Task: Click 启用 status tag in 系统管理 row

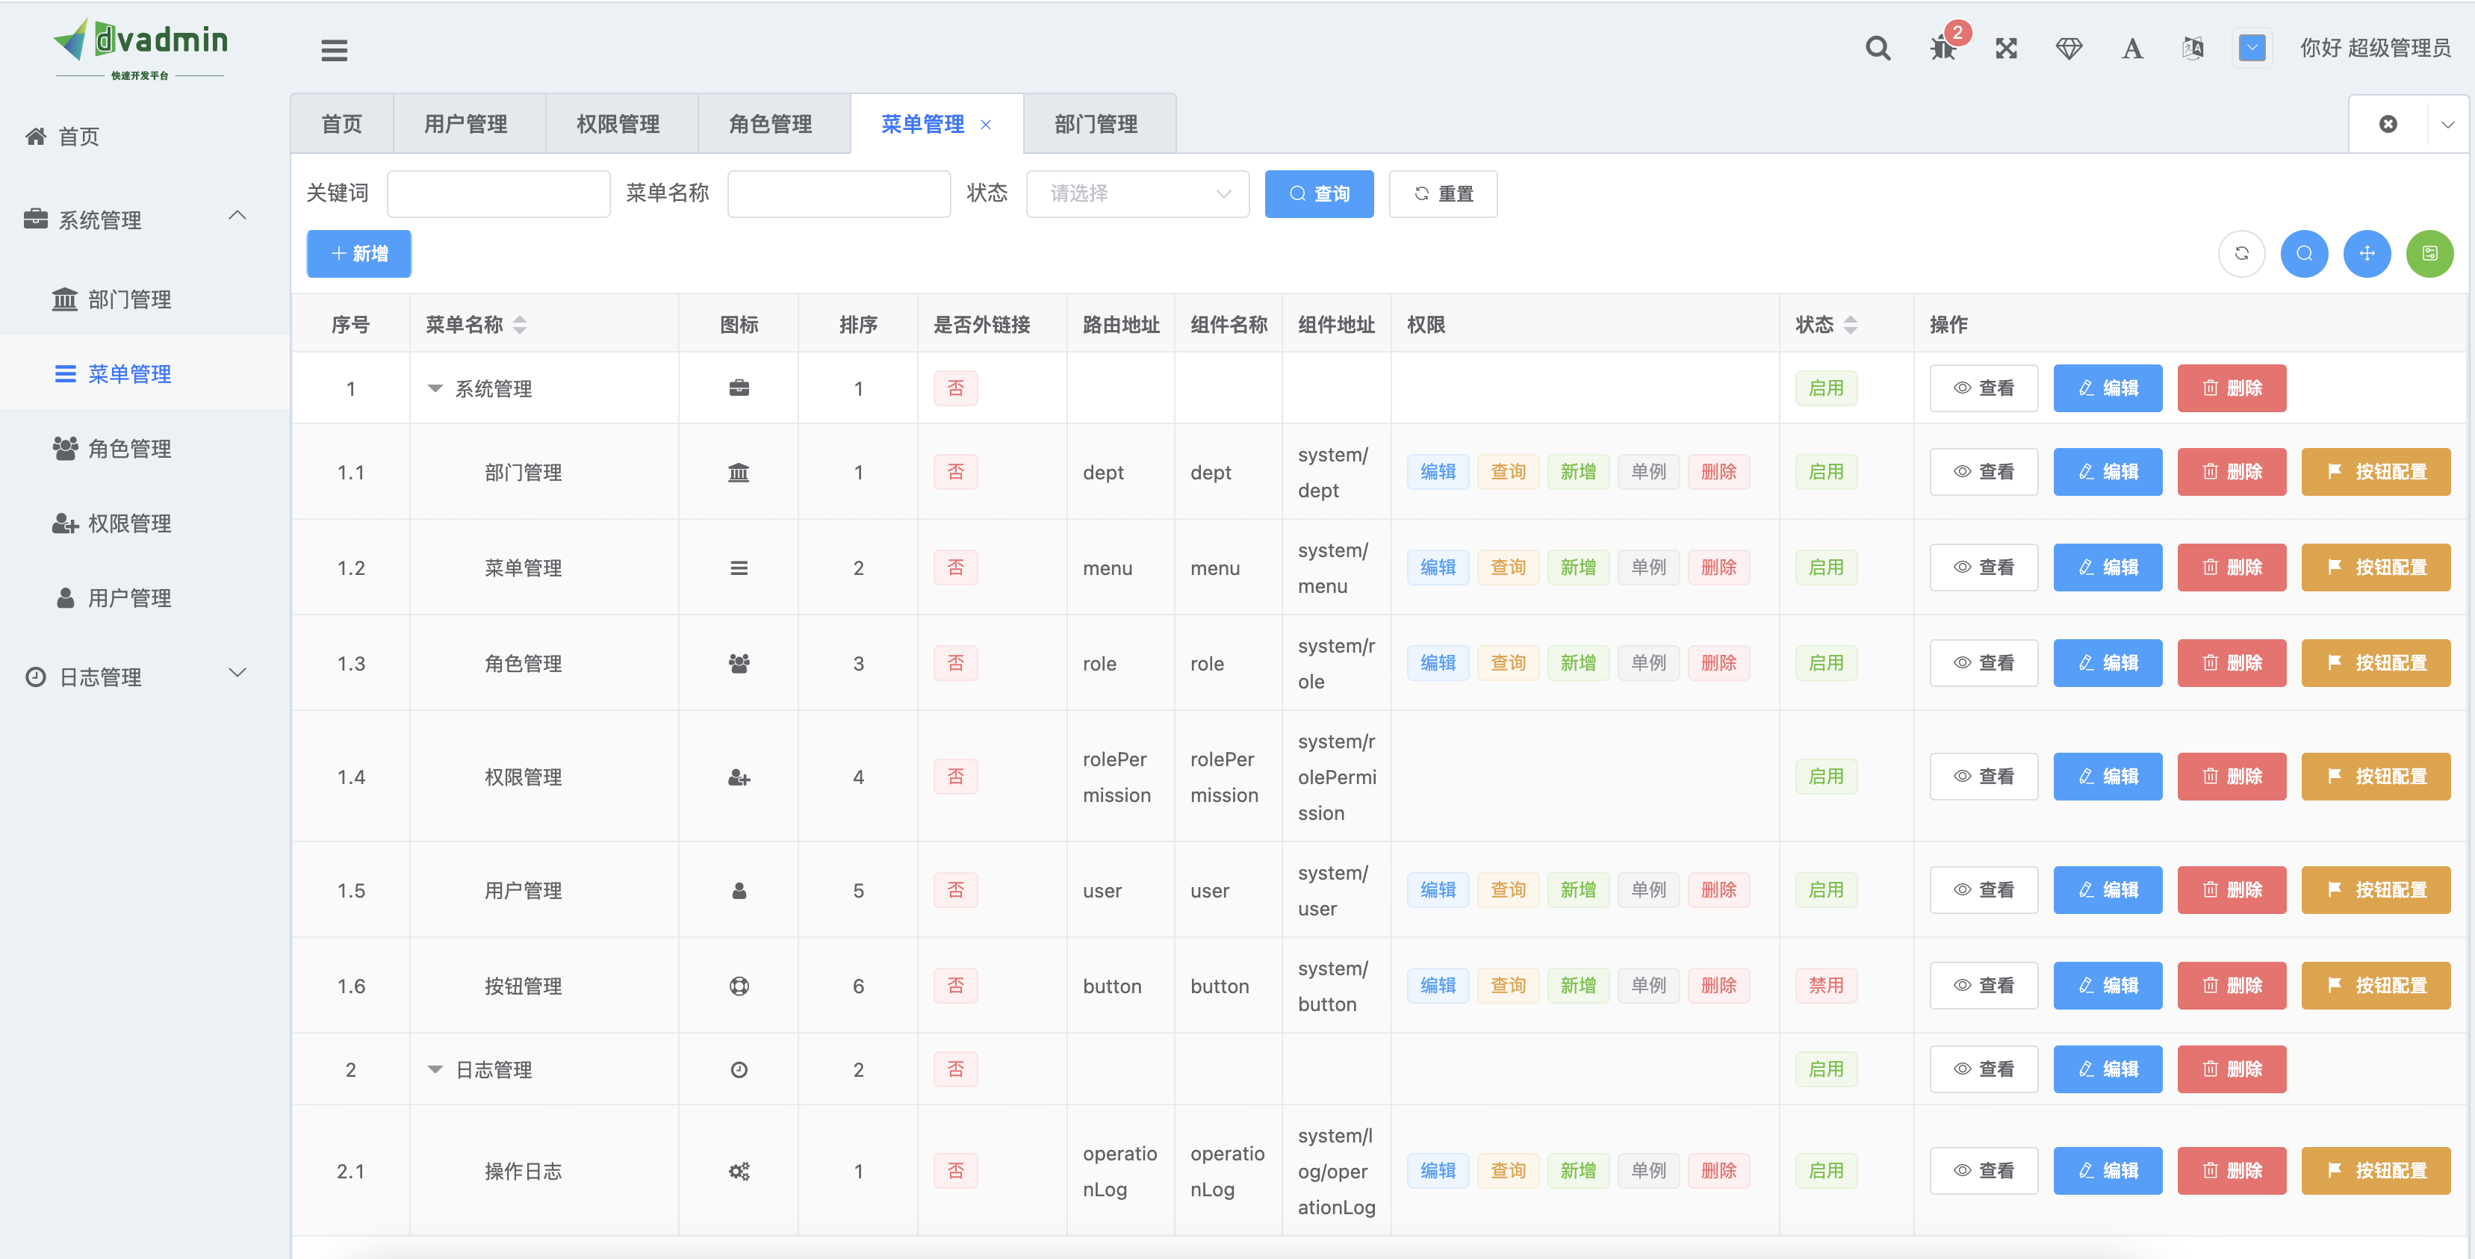Action: (x=1827, y=388)
